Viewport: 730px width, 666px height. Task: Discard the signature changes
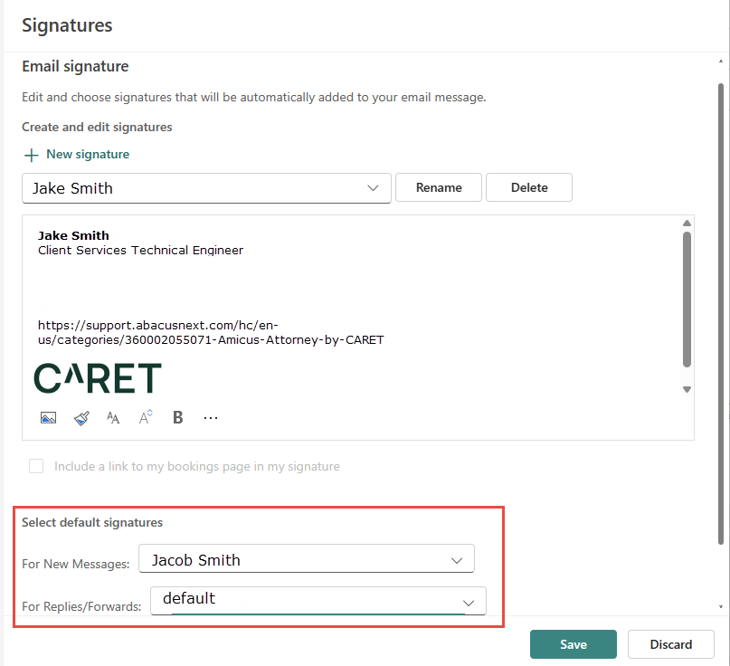coord(671,644)
